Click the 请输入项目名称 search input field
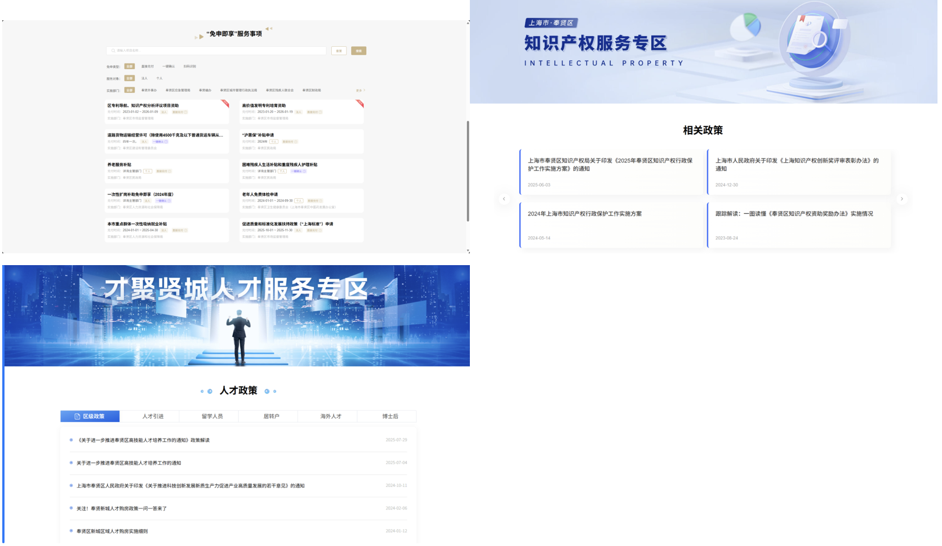 click(220, 51)
